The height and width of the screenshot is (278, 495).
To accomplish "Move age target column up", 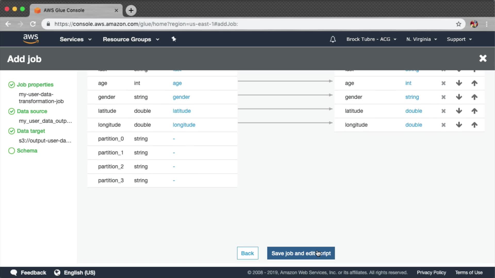I will [474, 83].
